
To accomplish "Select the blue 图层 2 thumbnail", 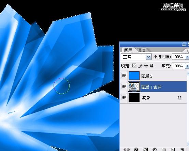I will pos(134,75).
